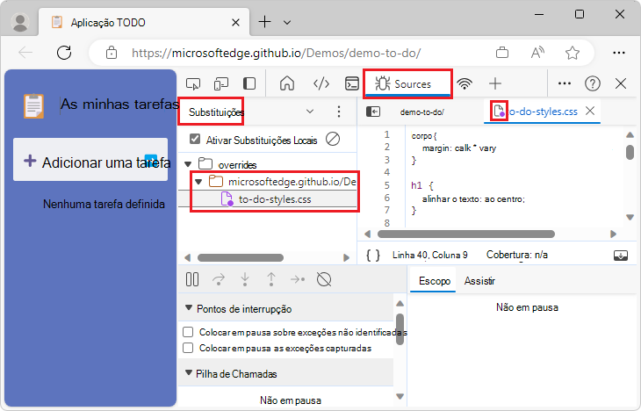The height and width of the screenshot is (411, 641).
Task: Hide the navigator sidebar icon
Action: 373,112
